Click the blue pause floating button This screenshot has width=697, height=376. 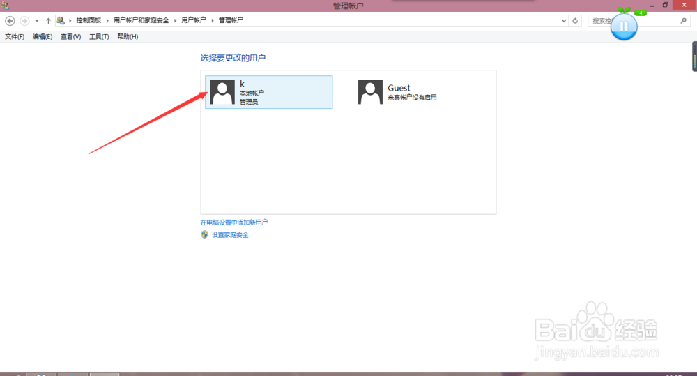tap(624, 27)
